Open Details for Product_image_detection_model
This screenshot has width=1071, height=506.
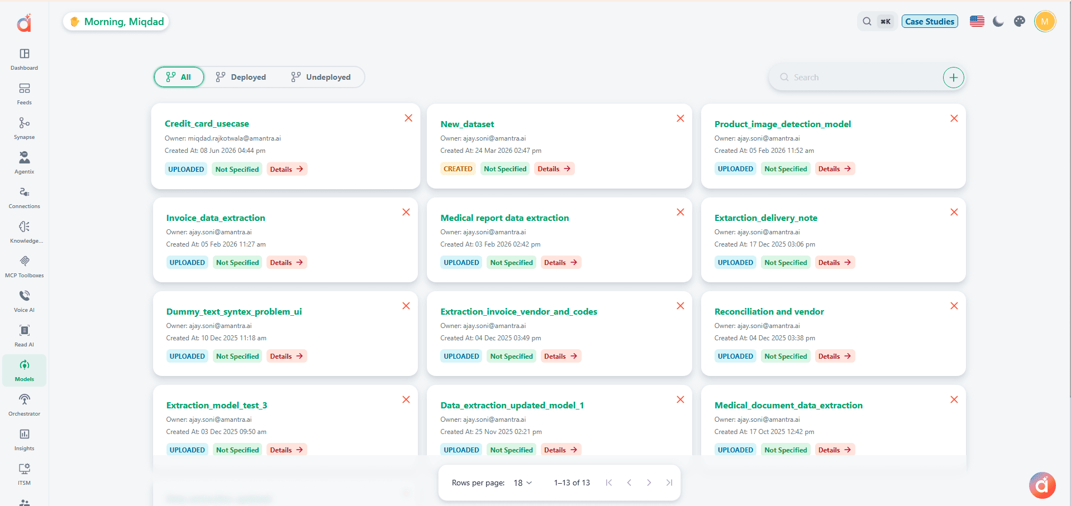[835, 168]
